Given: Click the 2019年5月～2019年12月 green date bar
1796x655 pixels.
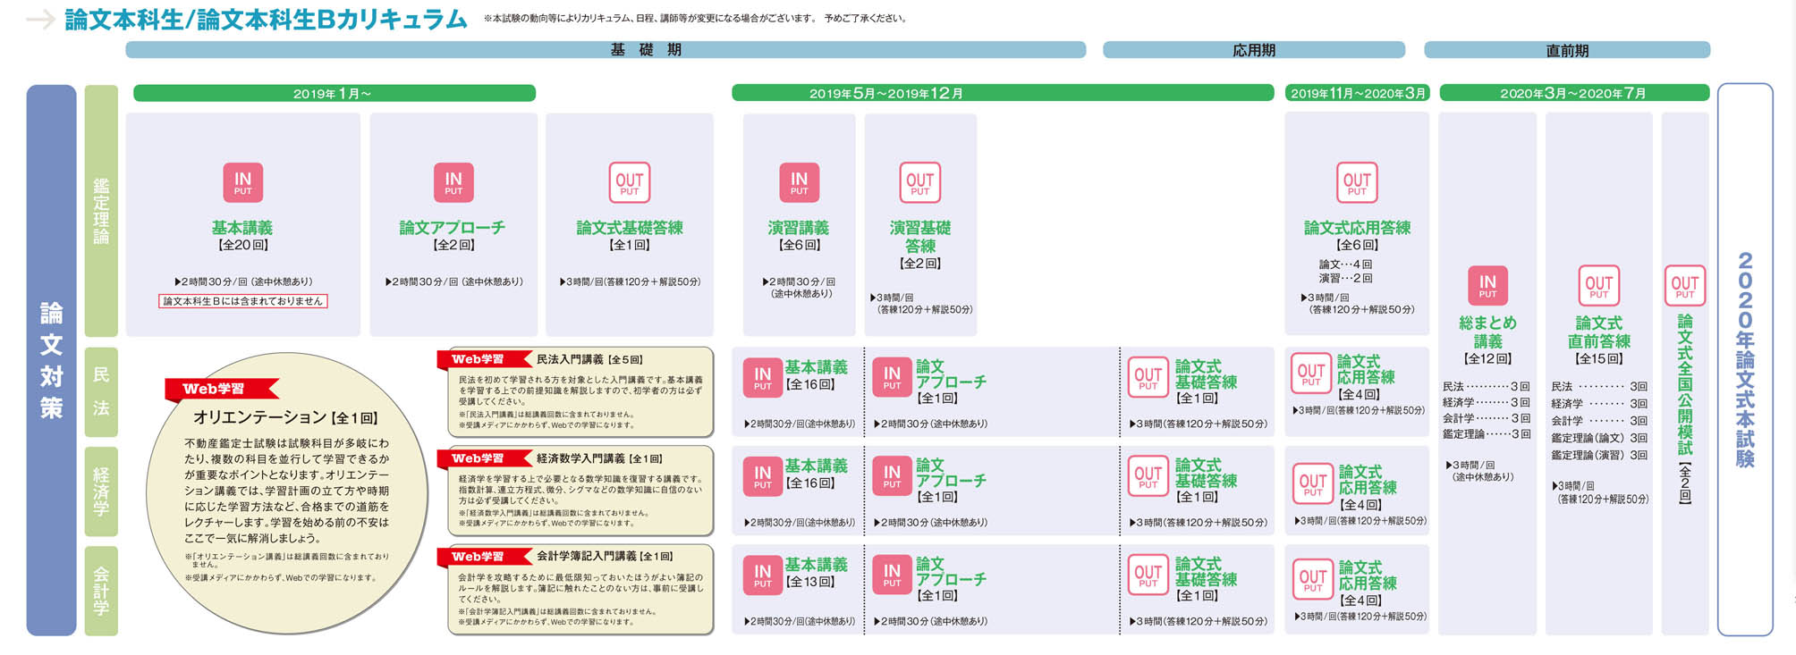Looking at the screenshot, I should [1002, 93].
